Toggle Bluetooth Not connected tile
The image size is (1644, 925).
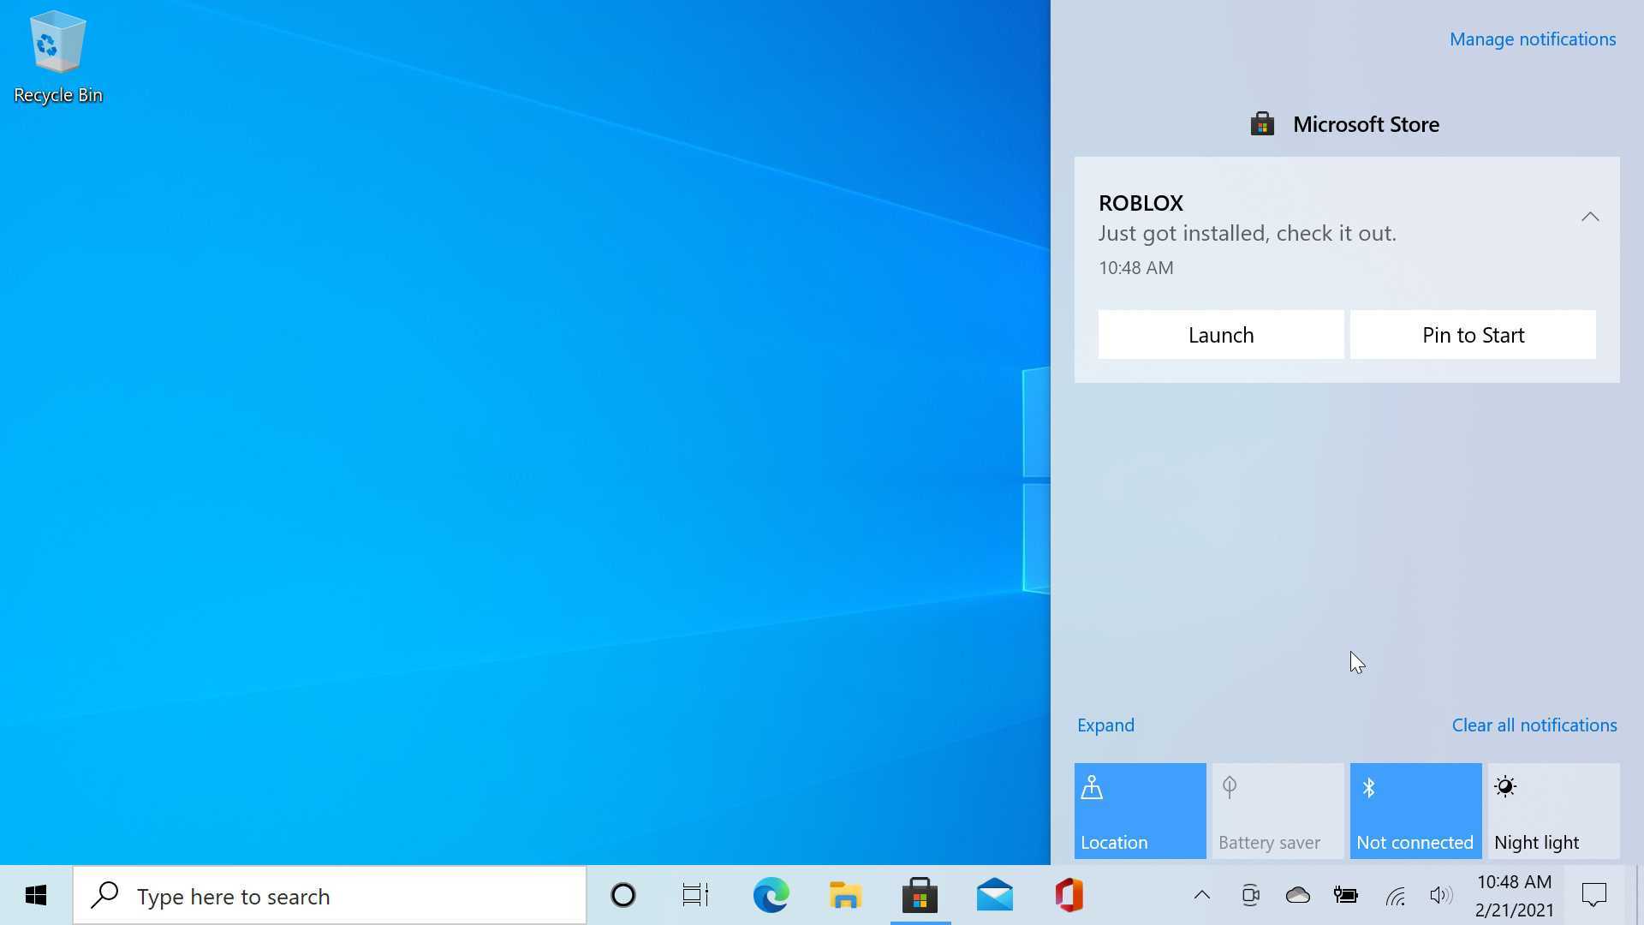coord(1415,810)
